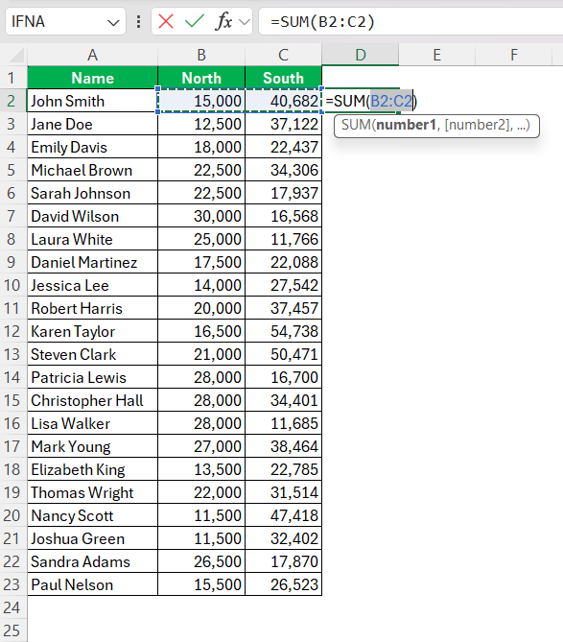Click the Christopher Hall cell
Screen dimensions: 563x642
92,400
